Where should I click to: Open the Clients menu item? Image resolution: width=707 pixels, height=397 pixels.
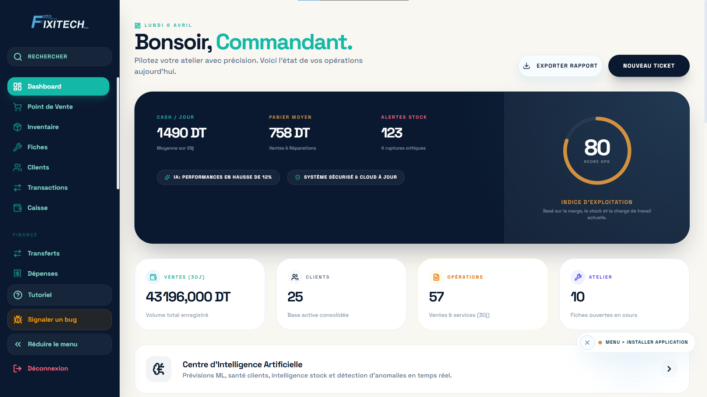pos(38,167)
